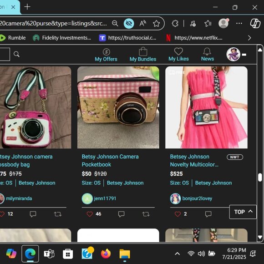Image resolution: width=264 pixels, height=264 pixels.
Task: Open browser Extensions puzzle icon
Action: coord(175,23)
